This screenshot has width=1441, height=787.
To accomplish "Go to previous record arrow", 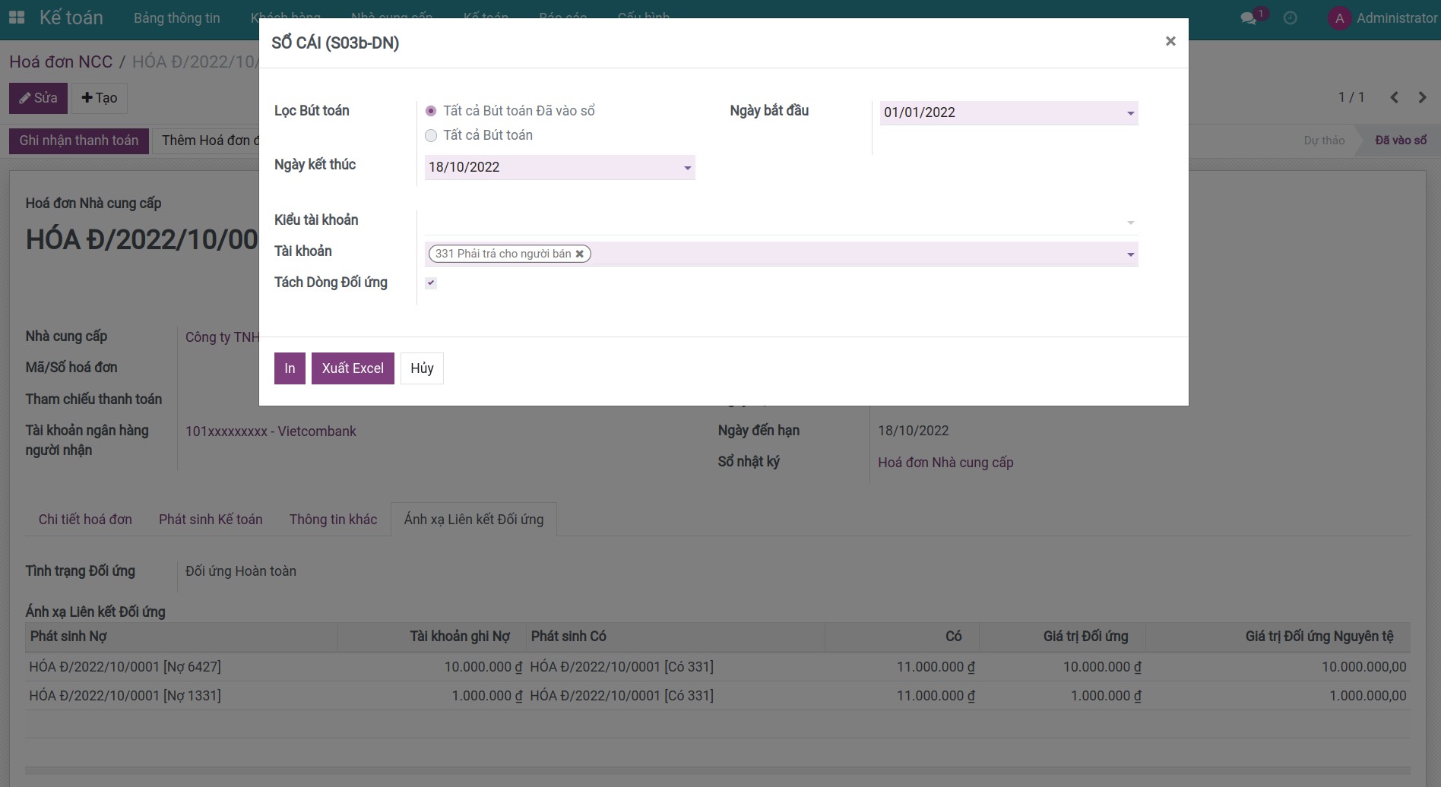I will pyautogui.click(x=1394, y=97).
